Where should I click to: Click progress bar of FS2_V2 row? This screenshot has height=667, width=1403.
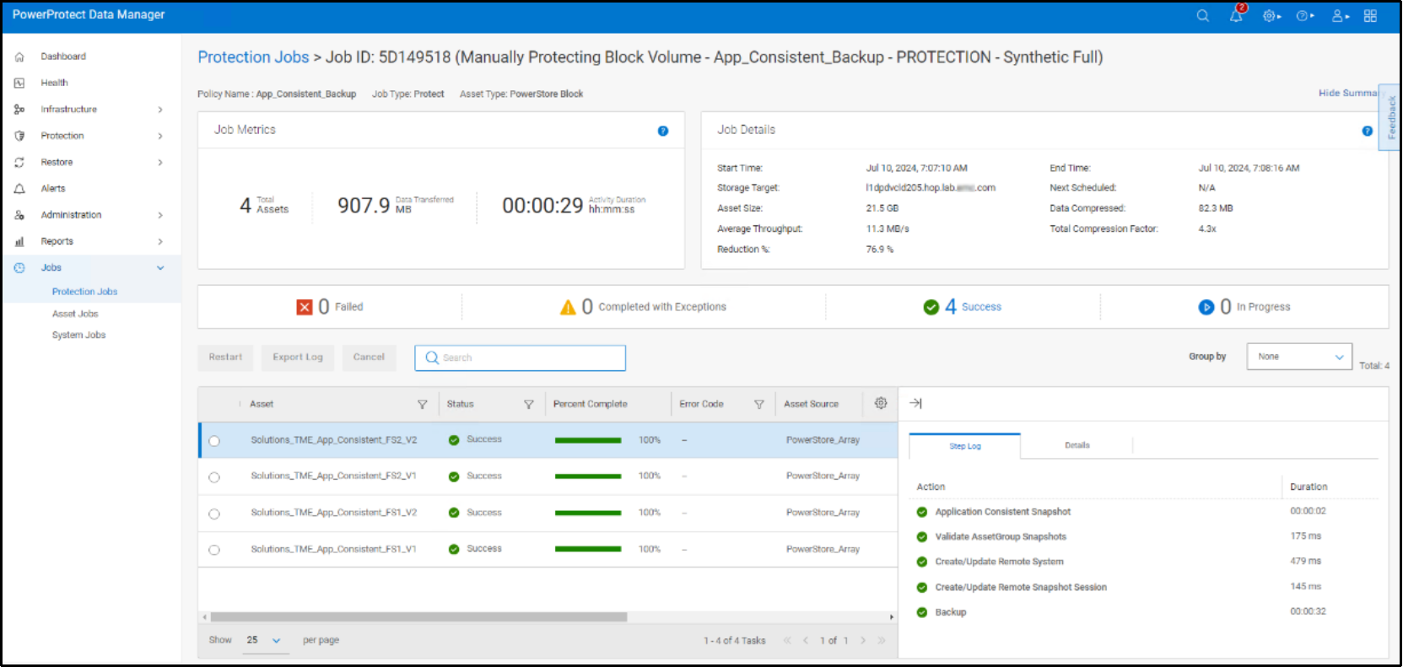pyautogui.click(x=588, y=440)
